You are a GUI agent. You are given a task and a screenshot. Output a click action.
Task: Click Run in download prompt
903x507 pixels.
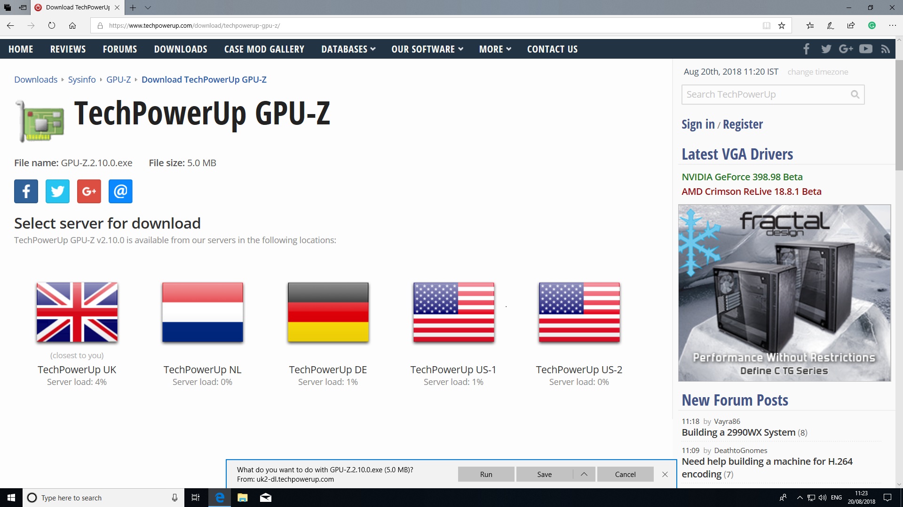(x=486, y=474)
